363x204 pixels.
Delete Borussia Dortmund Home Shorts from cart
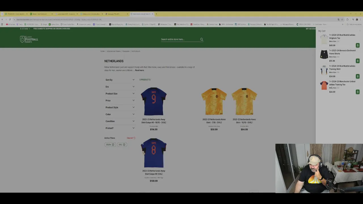358,61
